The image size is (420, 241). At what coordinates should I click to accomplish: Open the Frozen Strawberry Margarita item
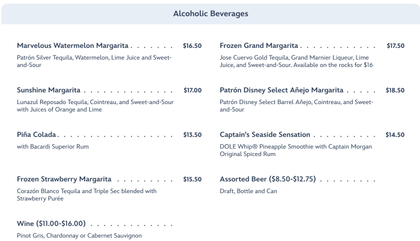tap(64, 179)
